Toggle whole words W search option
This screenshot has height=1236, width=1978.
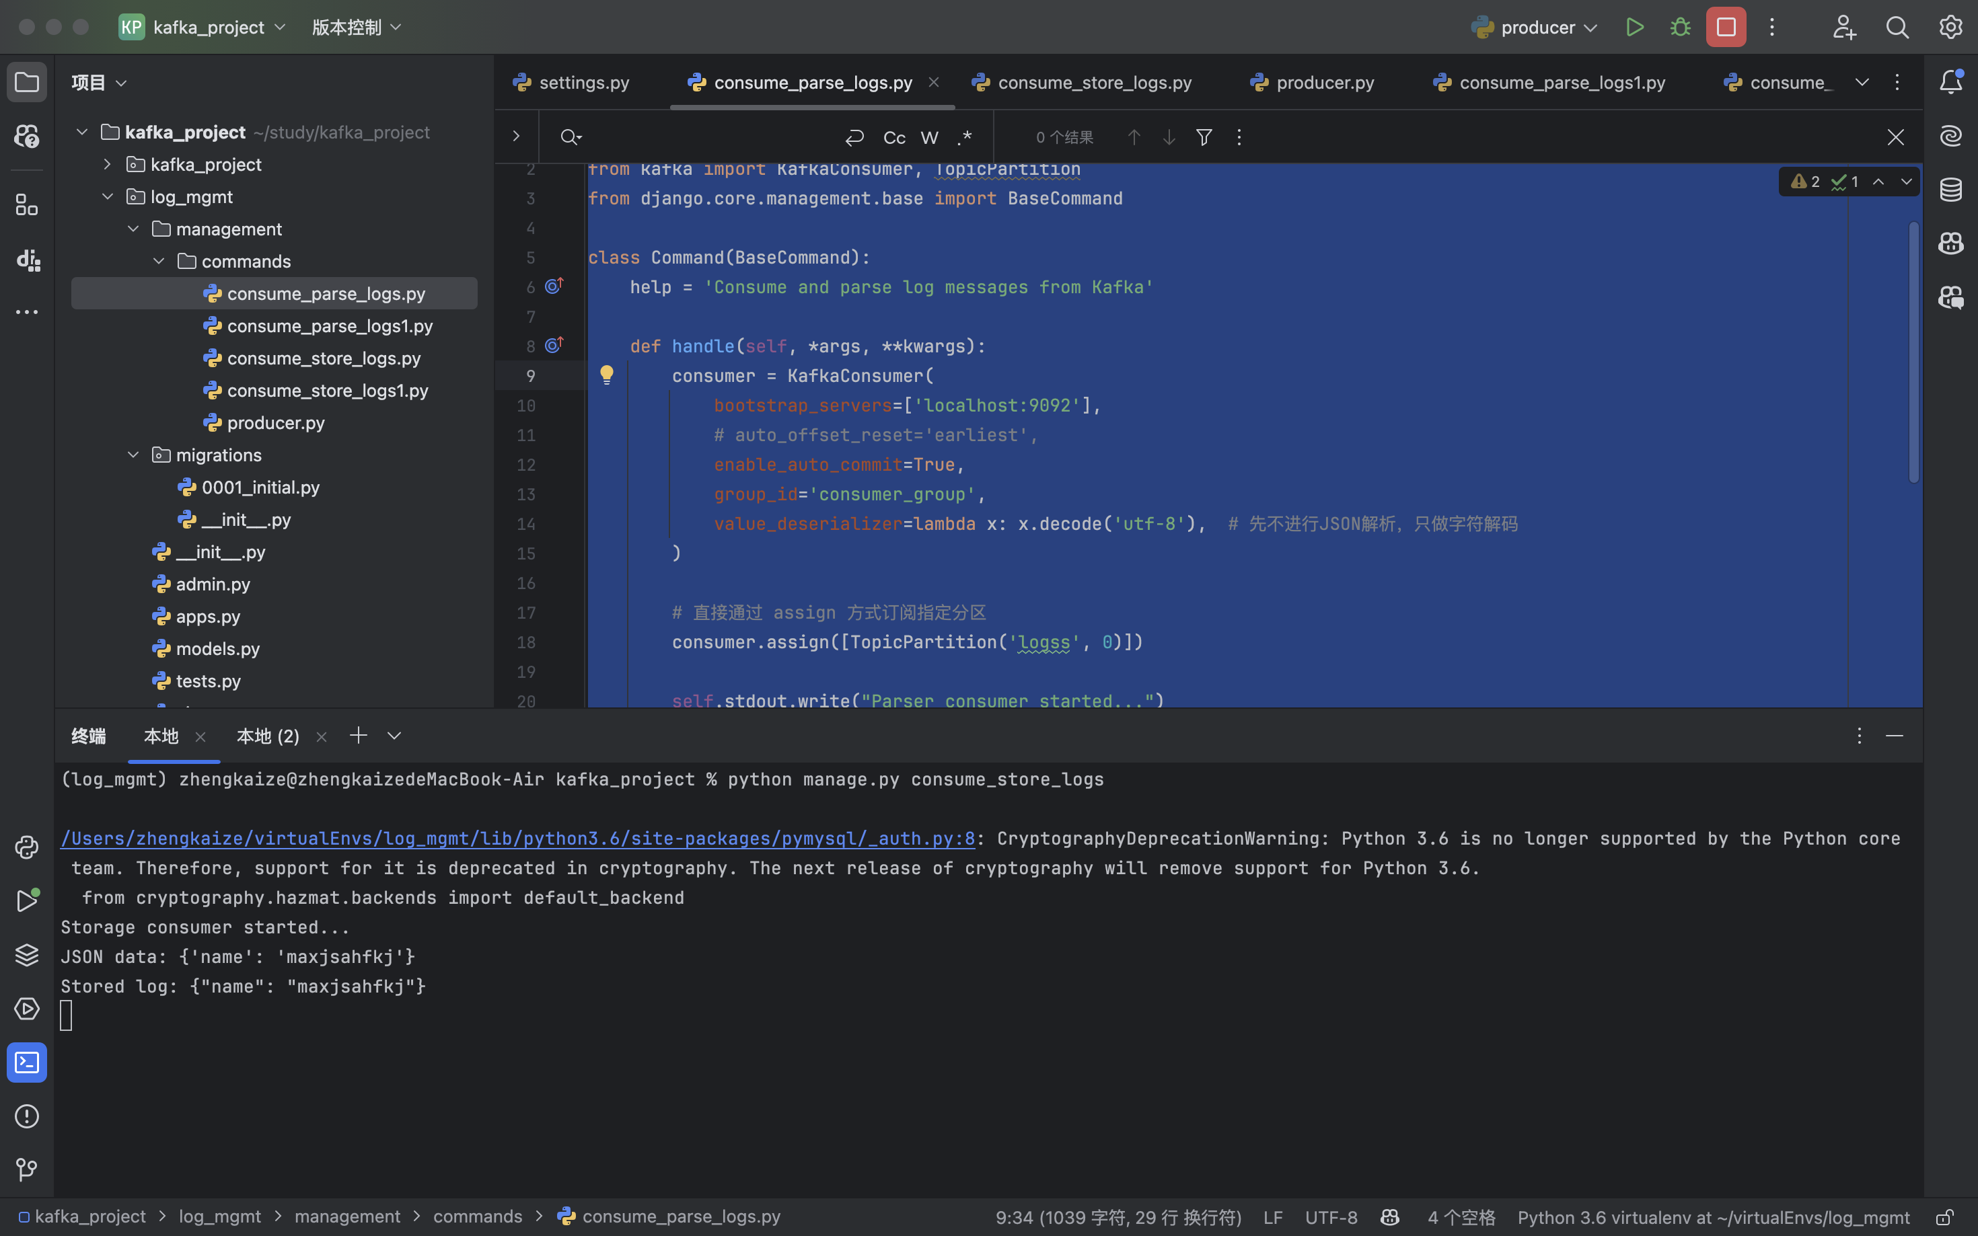pos(930,137)
